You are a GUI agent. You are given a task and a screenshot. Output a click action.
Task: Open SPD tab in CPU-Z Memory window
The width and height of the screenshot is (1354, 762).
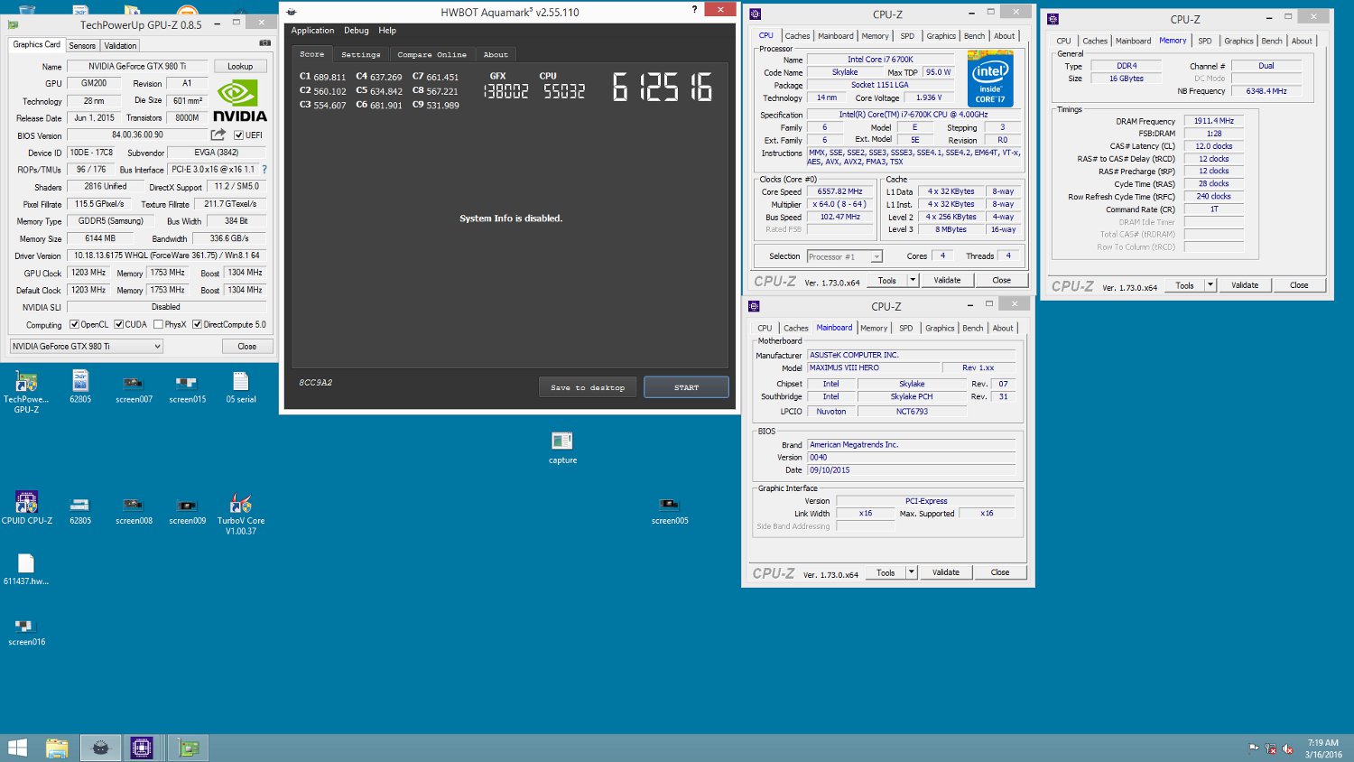point(1205,41)
